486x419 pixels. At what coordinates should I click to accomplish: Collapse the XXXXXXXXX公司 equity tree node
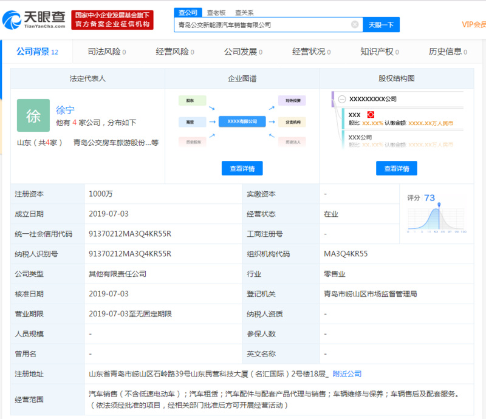[x=342, y=99]
